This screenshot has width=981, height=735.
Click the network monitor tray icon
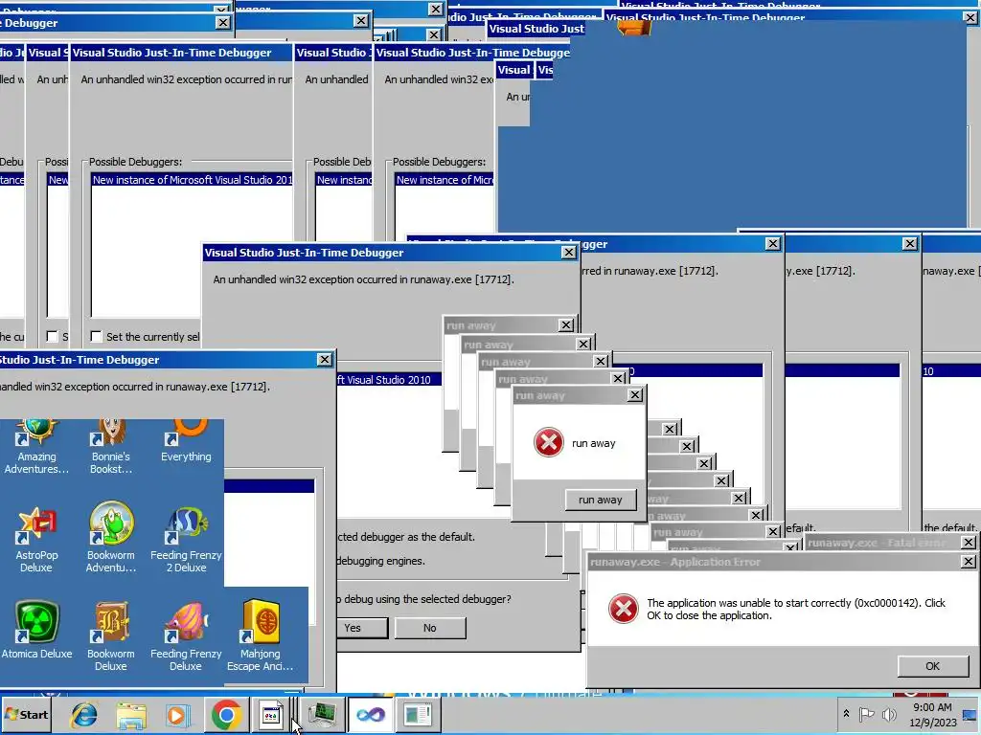pyautogui.click(x=970, y=714)
